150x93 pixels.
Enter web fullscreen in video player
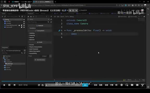pos(137,85)
